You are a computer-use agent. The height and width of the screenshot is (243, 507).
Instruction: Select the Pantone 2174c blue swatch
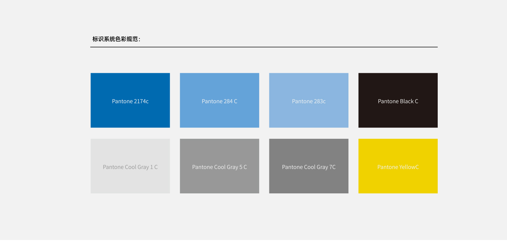[x=130, y=100]
